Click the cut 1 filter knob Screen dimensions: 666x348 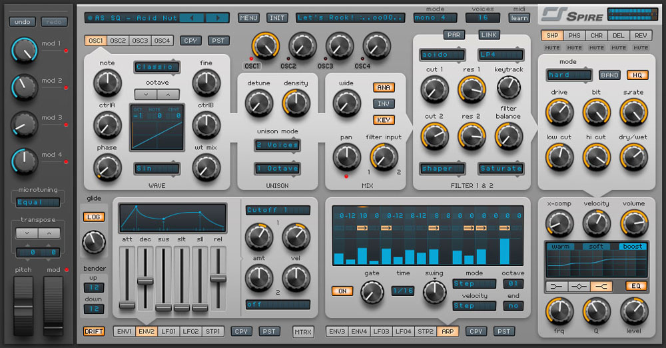click(x=434, y=90)
